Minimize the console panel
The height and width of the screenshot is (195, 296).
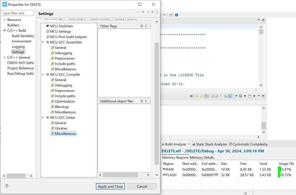(259, 96)
